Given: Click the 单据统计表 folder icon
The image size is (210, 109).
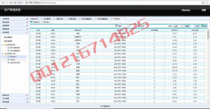Looking at the screenshot, I should pyautogui.click(x=6, y=54).
